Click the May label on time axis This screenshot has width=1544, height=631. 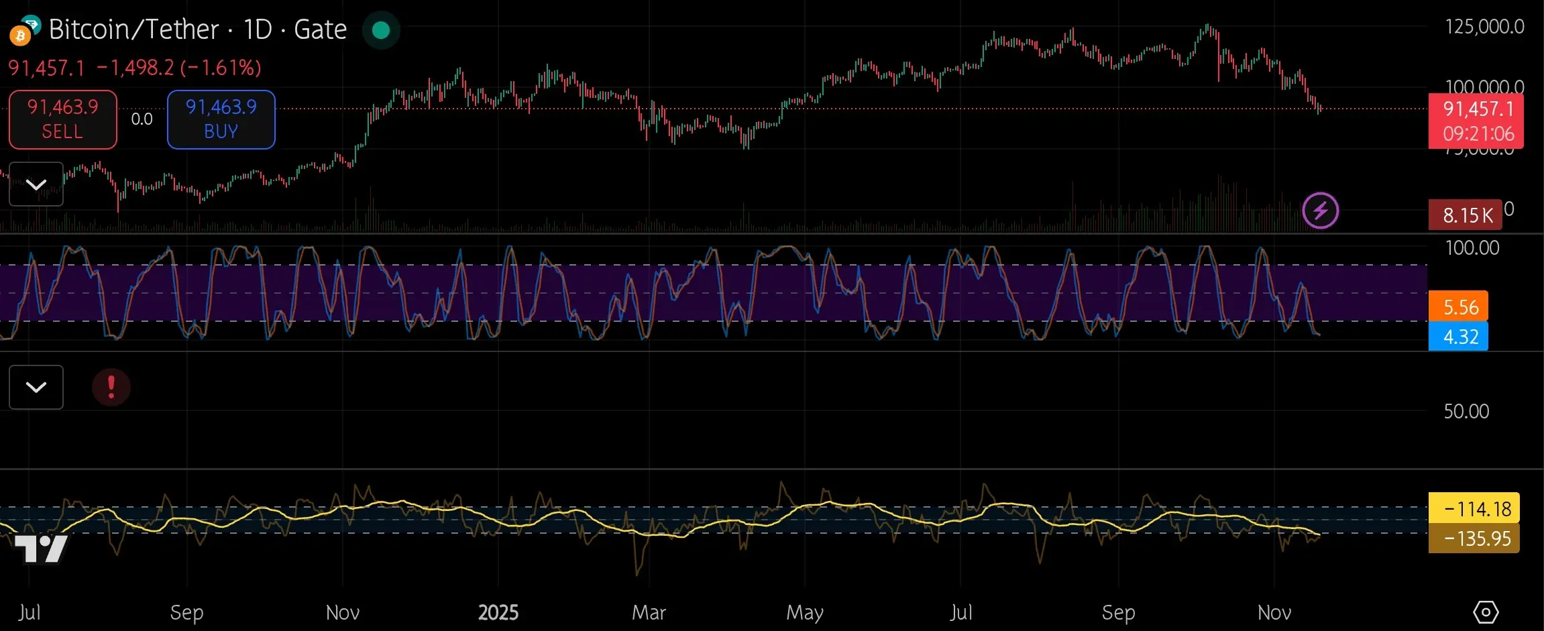805,612
